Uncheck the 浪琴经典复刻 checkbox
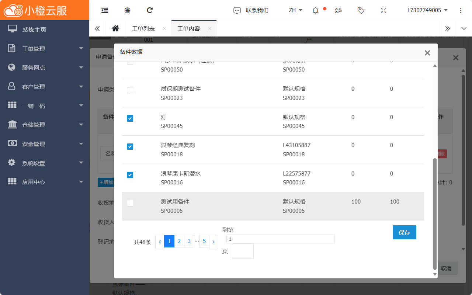 [x=130, y=147]
